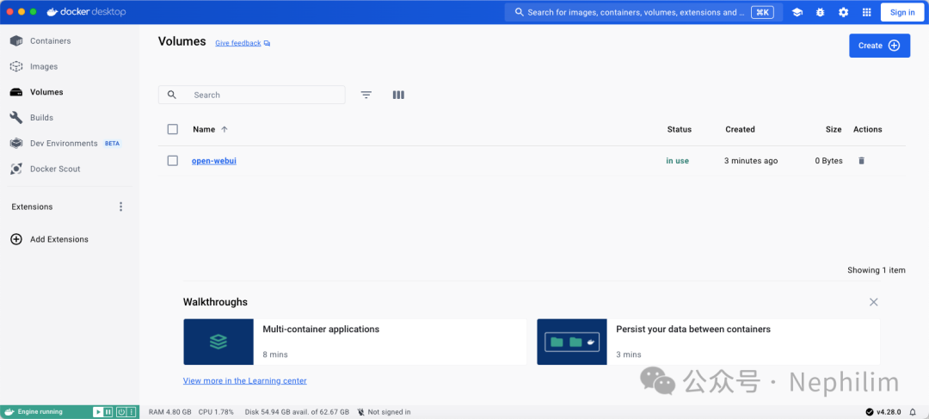Open the apps grid icon in header
929x419 pixels.
click(x=866, y=12)
